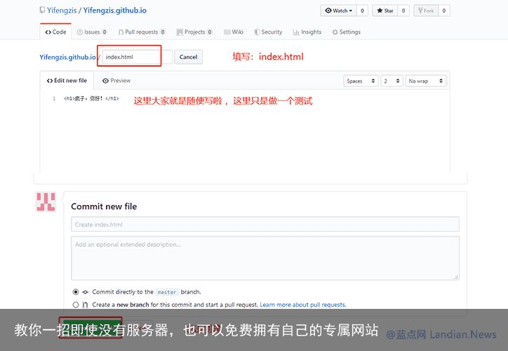Cancel creating the new file
Screen dimensions: 508x351
click(x=188, y=57)
